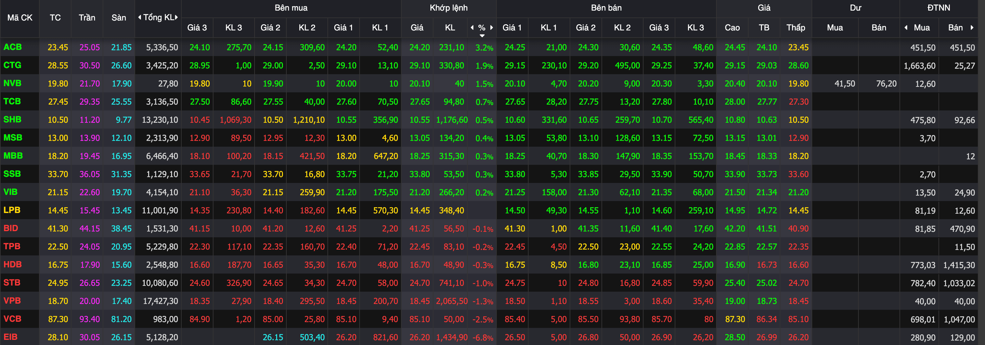This screenshot has height=345, width=985.
Task: Select the TPB ticker
Action: (12, 247)
